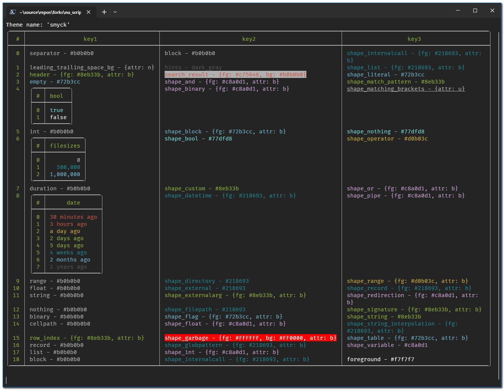504x390 pixels.
Task: Click the cellpath - #b0b0b0 entry
Action: pos(60,324)
